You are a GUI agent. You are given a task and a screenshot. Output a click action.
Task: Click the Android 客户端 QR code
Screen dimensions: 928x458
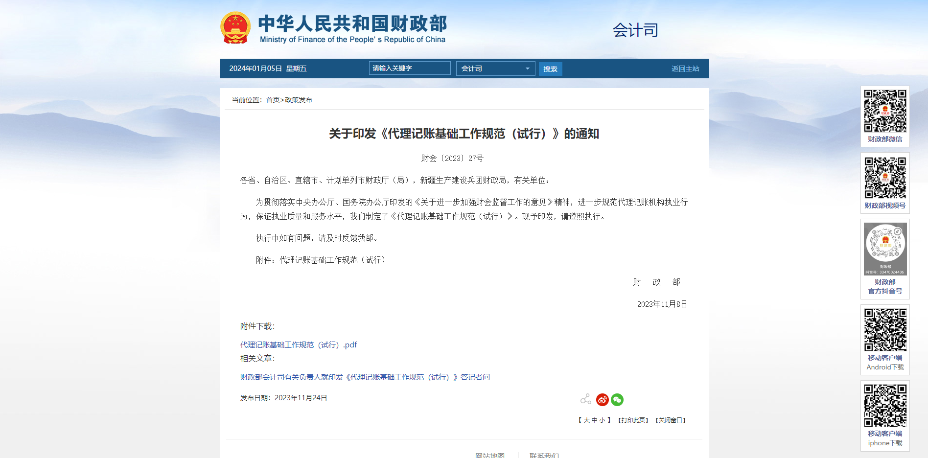pyautogui.click(x=885, y=330)
